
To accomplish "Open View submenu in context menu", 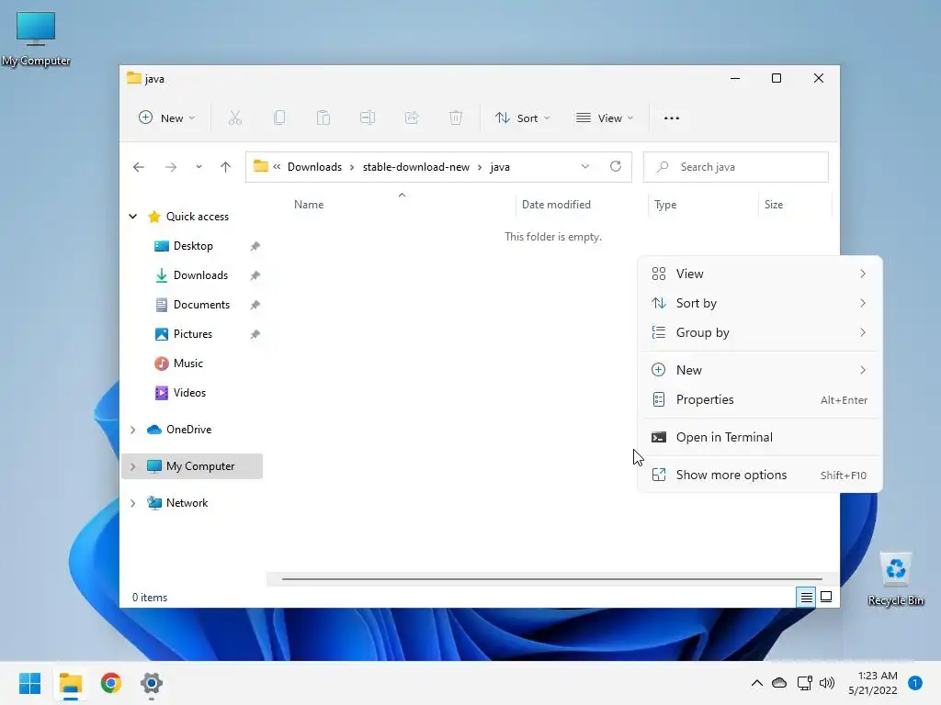I will click(x=760, y=274).
